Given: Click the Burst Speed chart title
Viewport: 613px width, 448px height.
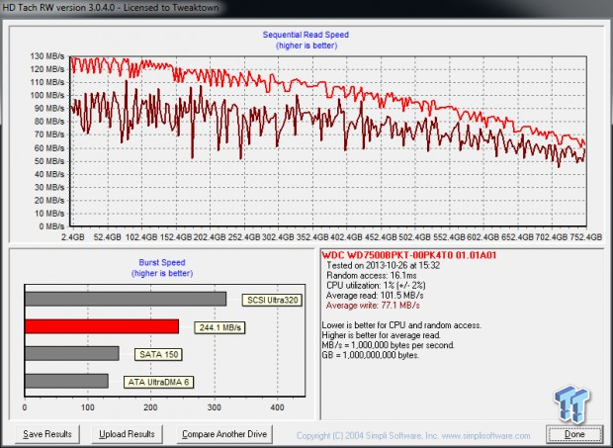Looking at the screenshot, I should pos(162,262).
